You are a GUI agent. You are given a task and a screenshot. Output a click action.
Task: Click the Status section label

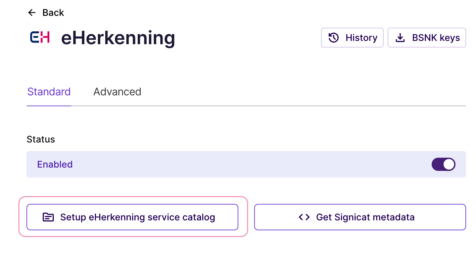[41, 139]
